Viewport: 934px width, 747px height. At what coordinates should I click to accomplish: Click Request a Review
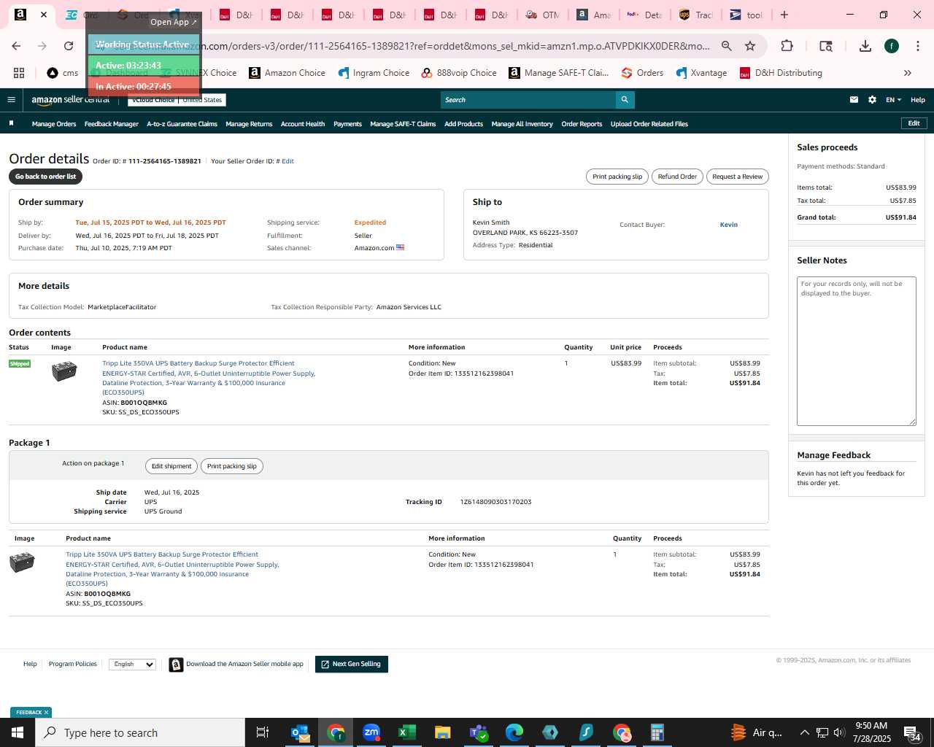pyautogui.click(x=737, y=177)
